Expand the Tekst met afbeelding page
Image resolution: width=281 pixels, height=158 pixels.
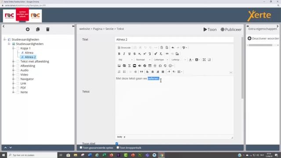pyautogui.click(x=13, y=61)
